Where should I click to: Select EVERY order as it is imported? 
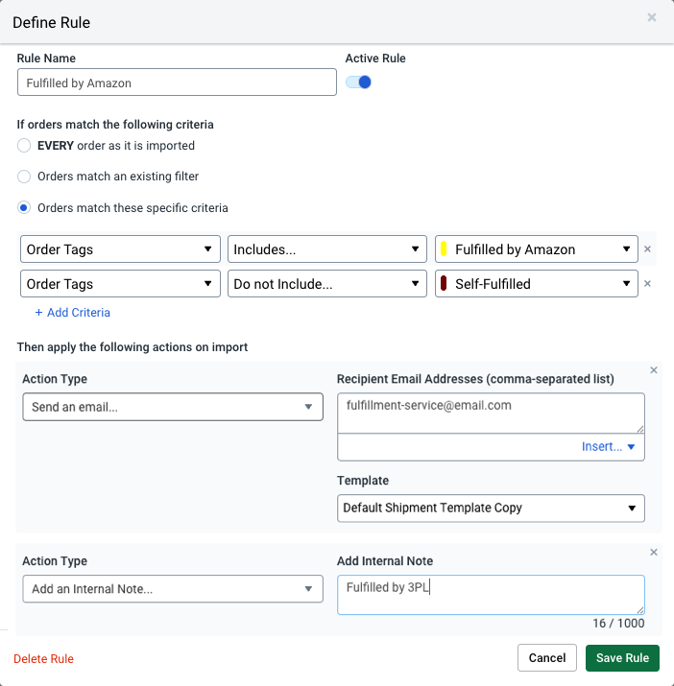tap(24, 146)
